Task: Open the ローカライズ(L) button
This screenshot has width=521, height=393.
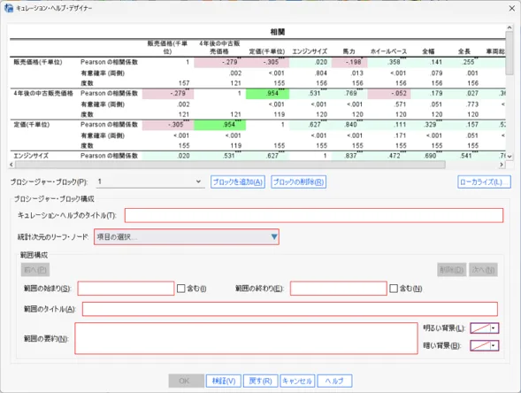Action: click(x=484, y=181)
